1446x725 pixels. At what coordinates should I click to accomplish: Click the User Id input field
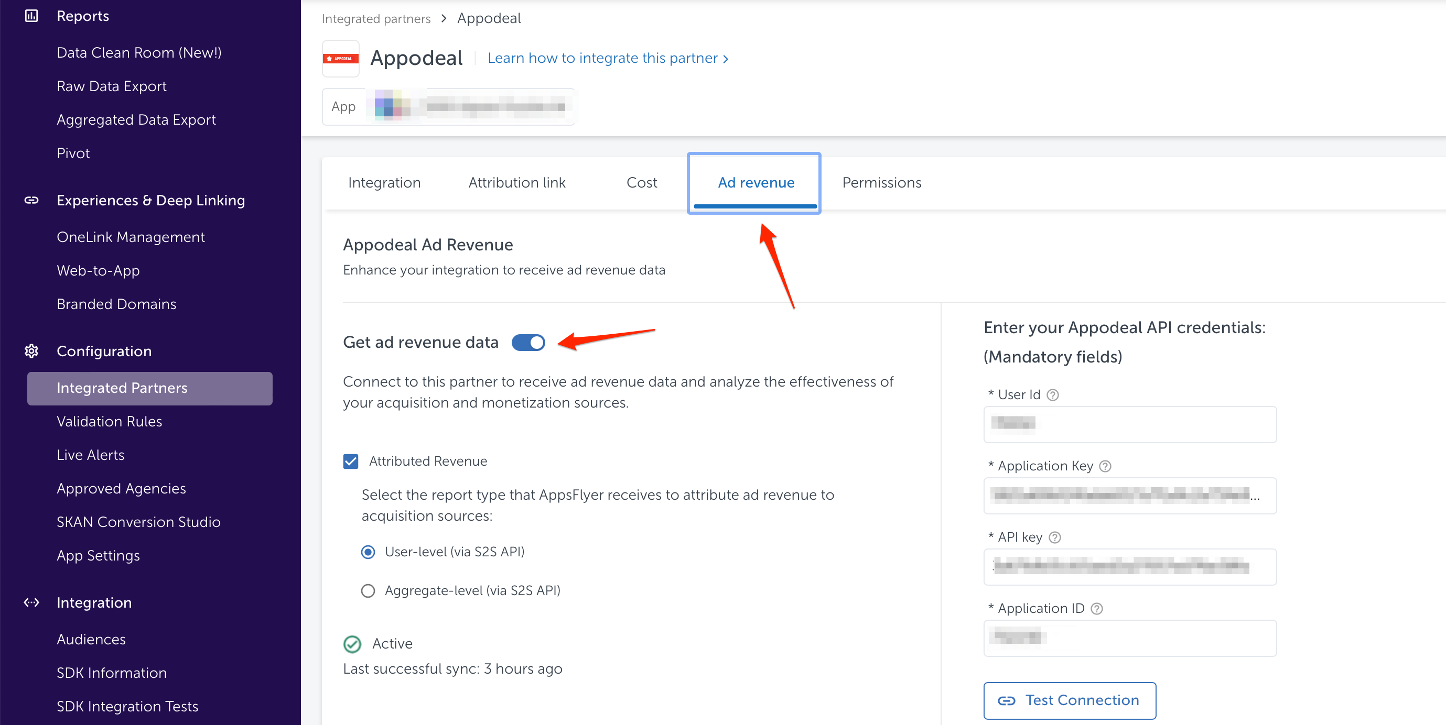coord(1129,424)
